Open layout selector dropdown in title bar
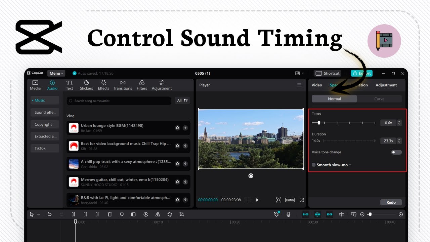This screenshot has width=430, height=242. pyautogui.click(x=299, y=73)
